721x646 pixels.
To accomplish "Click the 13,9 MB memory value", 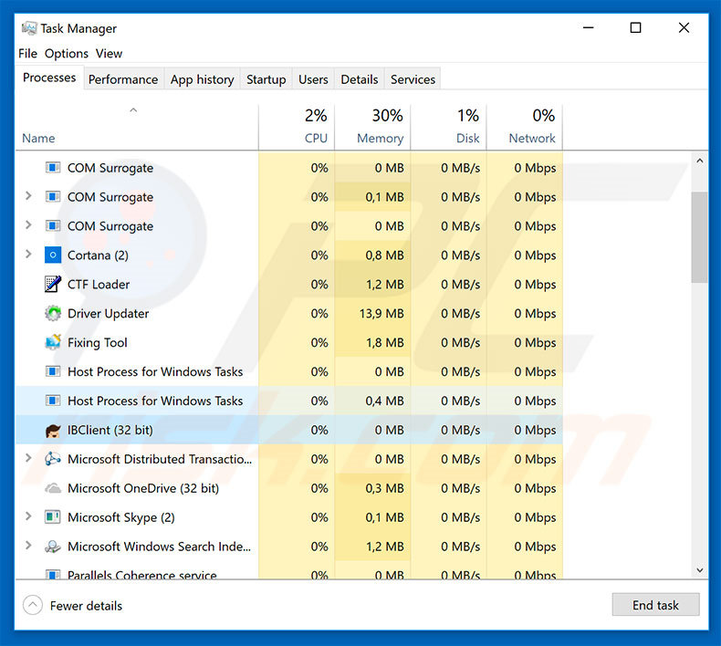I will pyautogui.click(x=381, y=314).
